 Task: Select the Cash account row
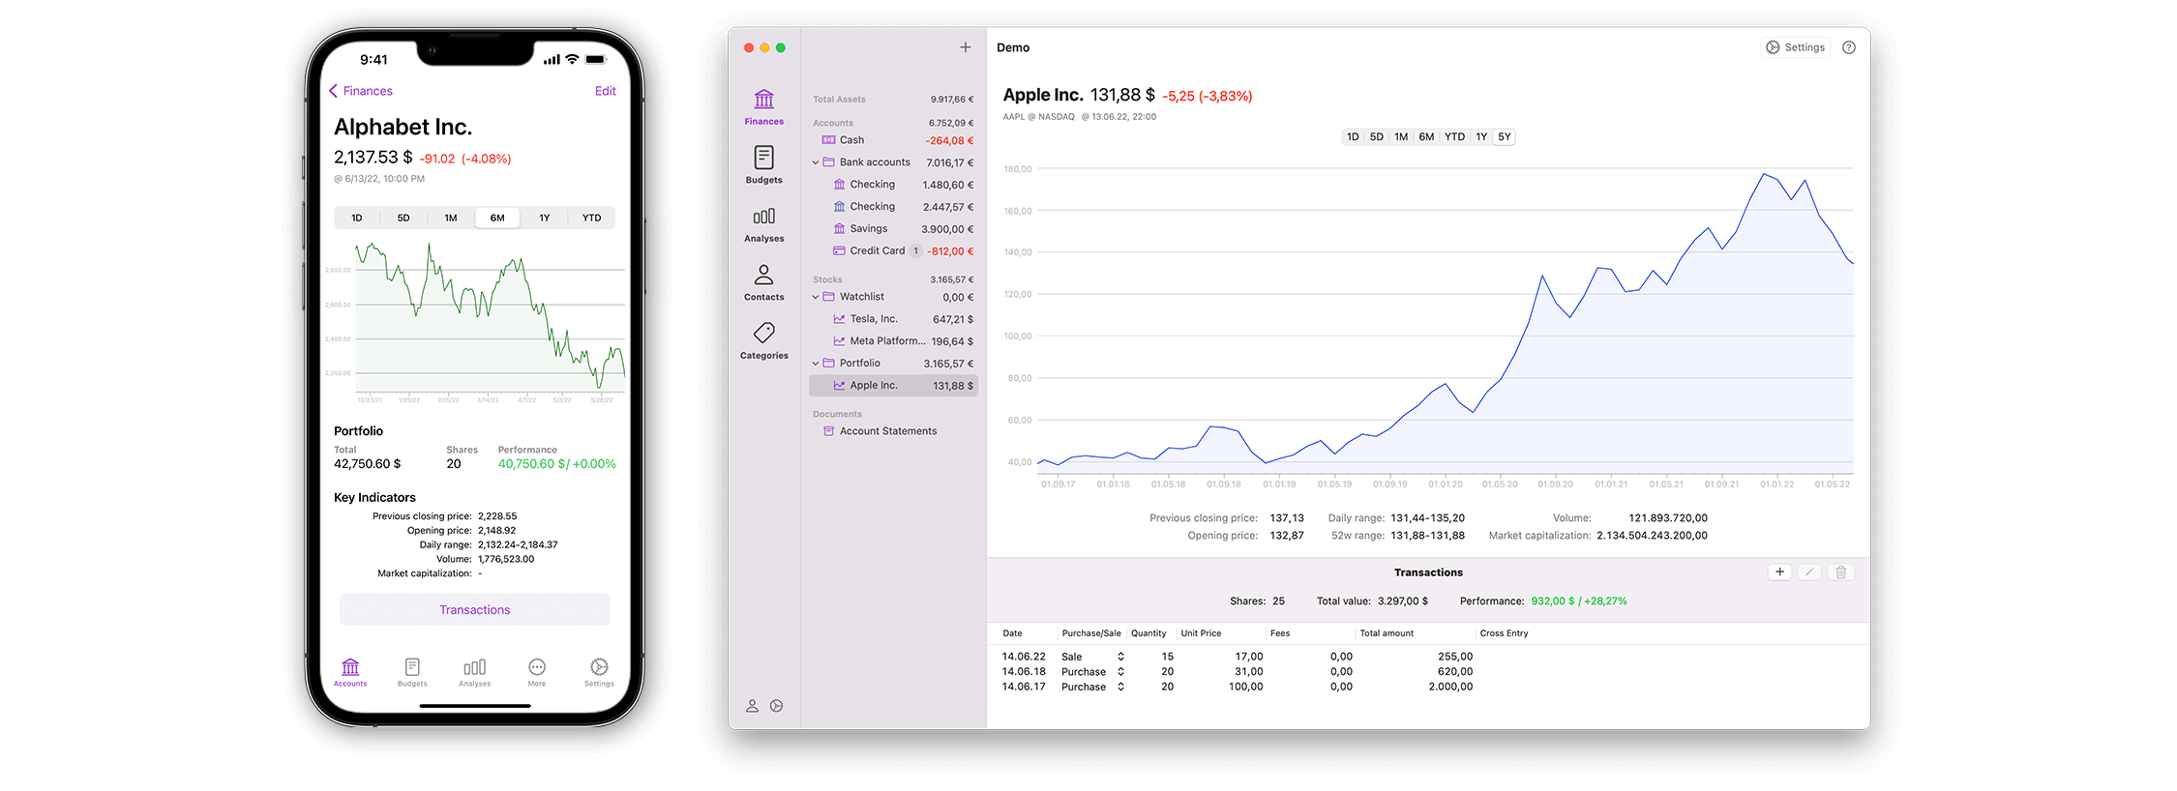pyautogui.click(x=893, y=140)
